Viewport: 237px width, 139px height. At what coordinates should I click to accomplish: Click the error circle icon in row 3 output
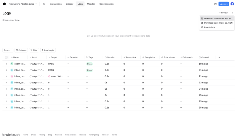point(49,76)
